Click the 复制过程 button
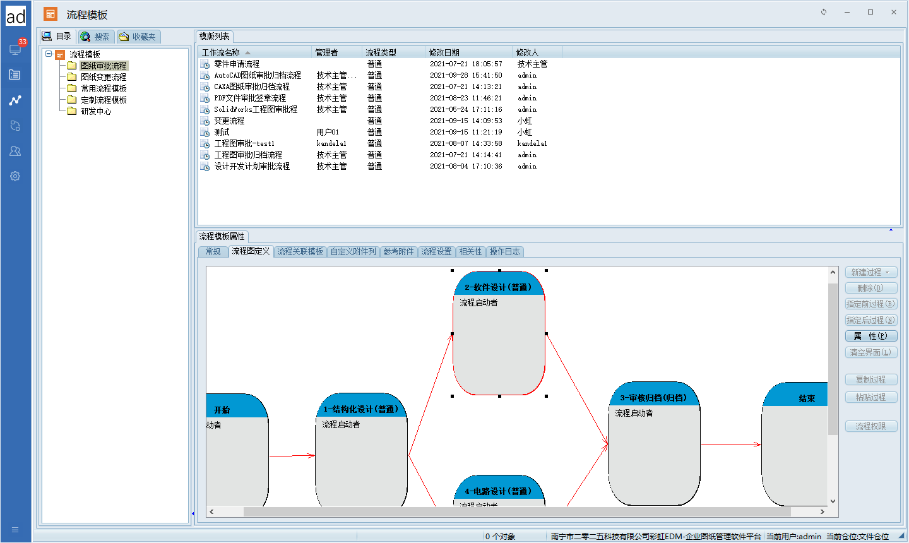The width and height of the screenshot is (909, 543). point(871,379)
